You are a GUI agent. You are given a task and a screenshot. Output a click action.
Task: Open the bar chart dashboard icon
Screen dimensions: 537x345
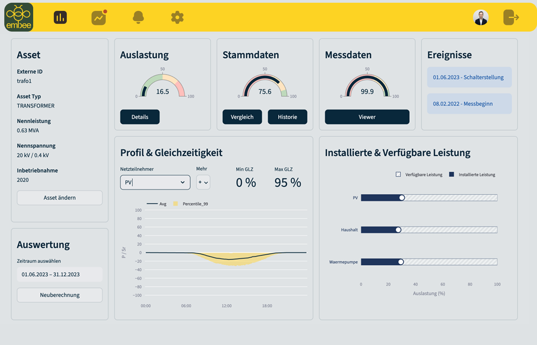(x=60, y=18)
